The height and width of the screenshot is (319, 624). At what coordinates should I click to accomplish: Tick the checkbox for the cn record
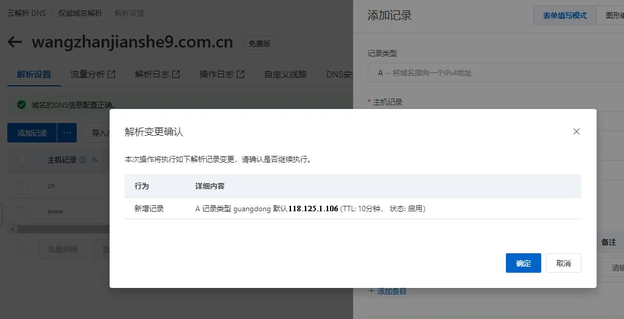coord(23,186)
